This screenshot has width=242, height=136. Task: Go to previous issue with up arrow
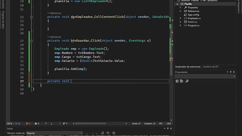[x=46, y=124]
